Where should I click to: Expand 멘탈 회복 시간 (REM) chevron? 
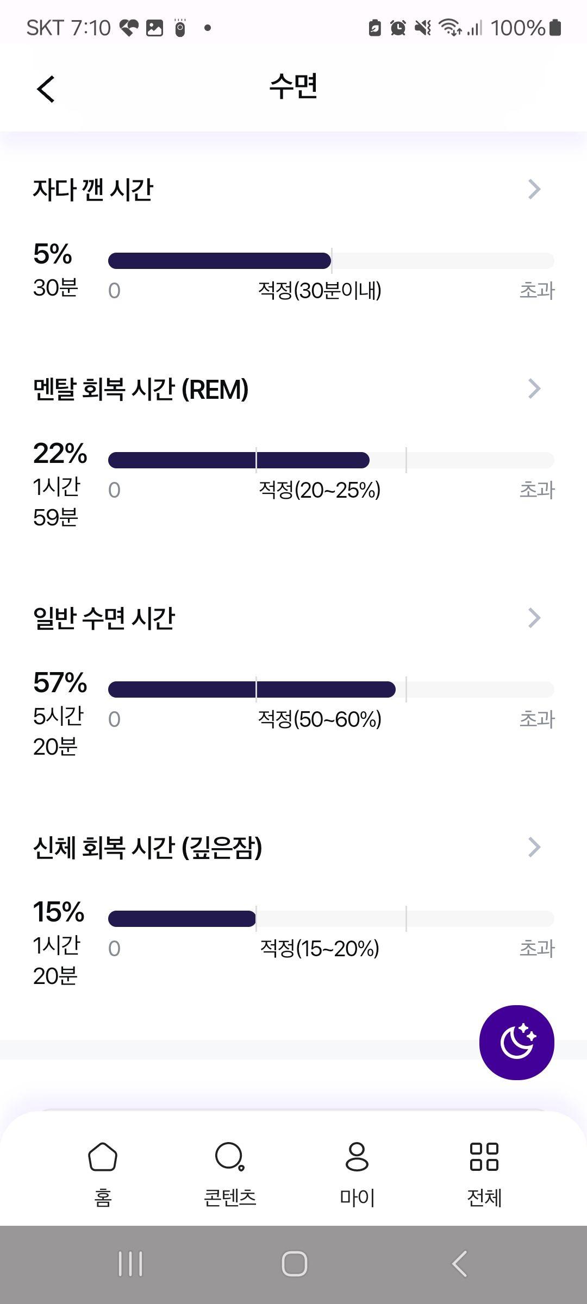point(534,388)
